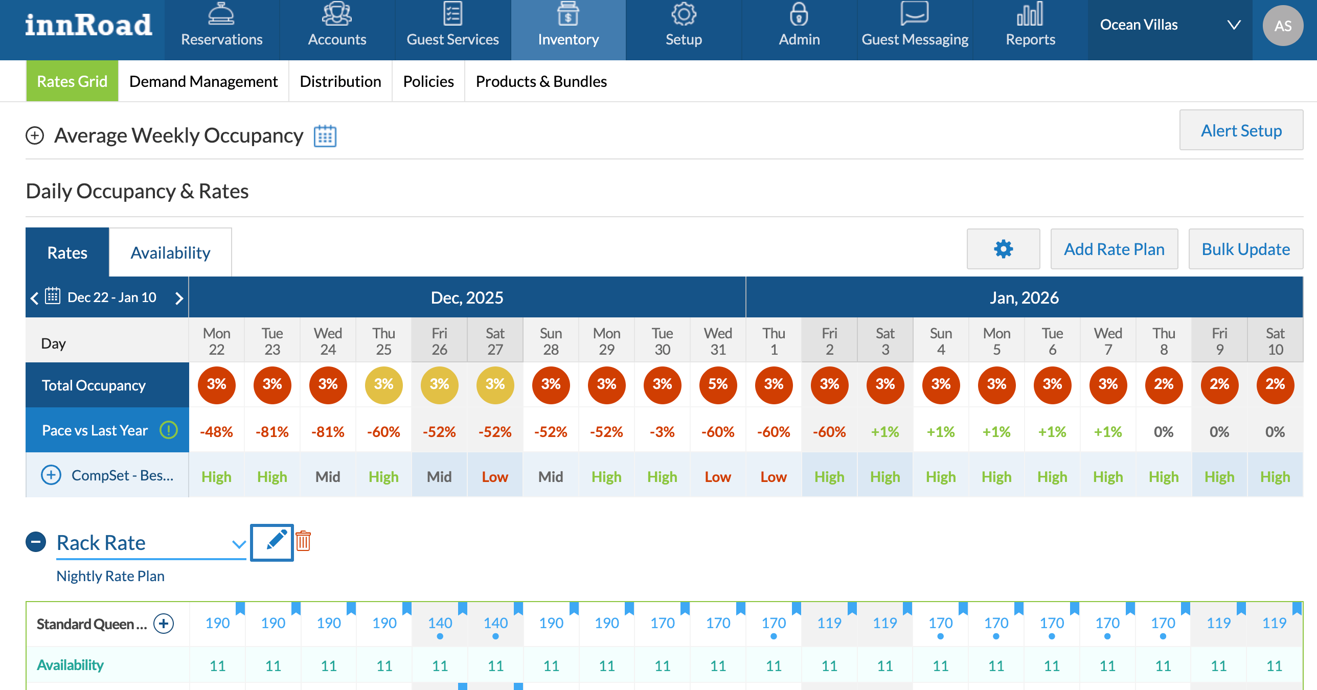Screen dimensions: 1317x690
Task: Click the yellow 3% occupancy circle for Thu 25
Action: tap(383, 385)
